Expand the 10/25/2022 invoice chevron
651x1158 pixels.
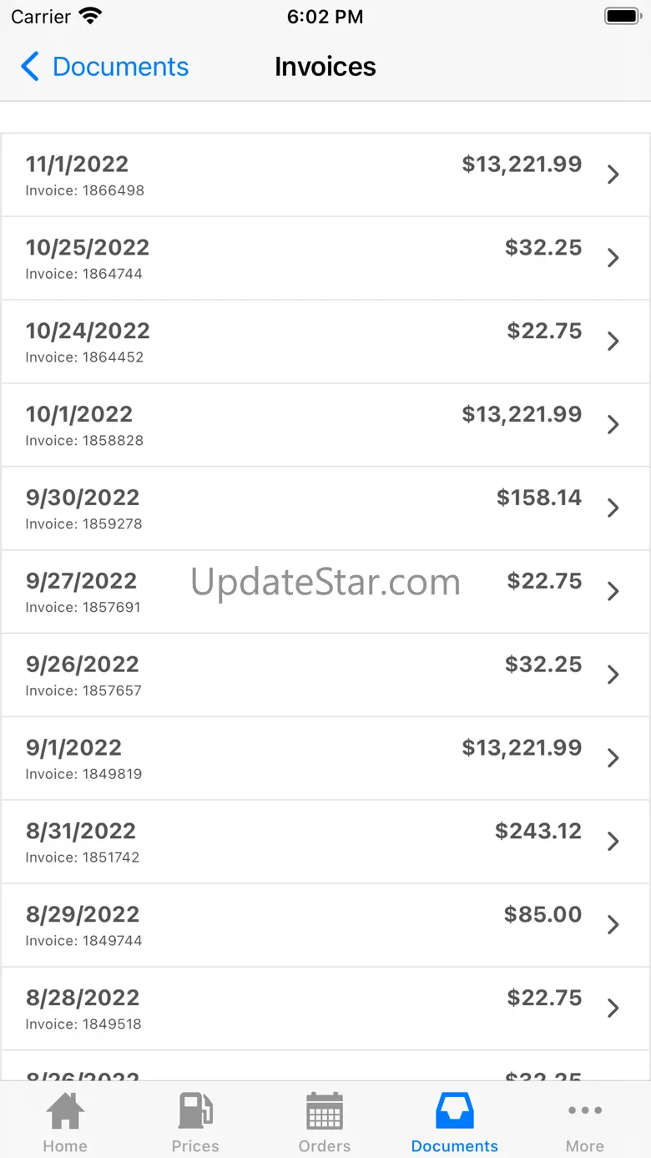613,258
